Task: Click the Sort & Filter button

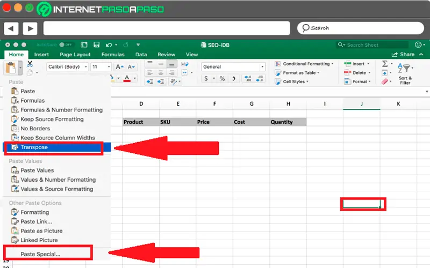Action: (x=405, y=74)
